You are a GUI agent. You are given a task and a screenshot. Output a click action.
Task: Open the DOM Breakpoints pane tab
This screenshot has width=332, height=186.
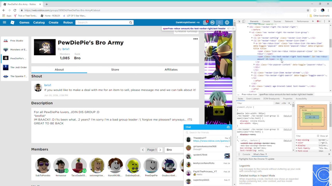[x=271, y=99]
